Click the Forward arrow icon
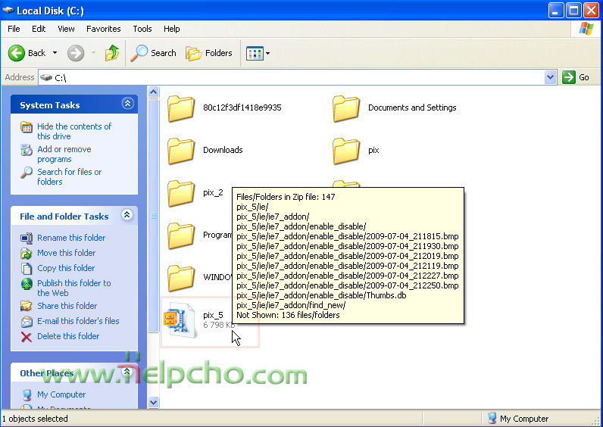 (x=76, y=53)
